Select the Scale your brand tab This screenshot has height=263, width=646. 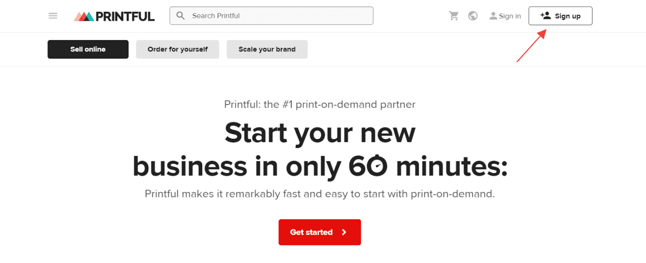click(266, 49)
